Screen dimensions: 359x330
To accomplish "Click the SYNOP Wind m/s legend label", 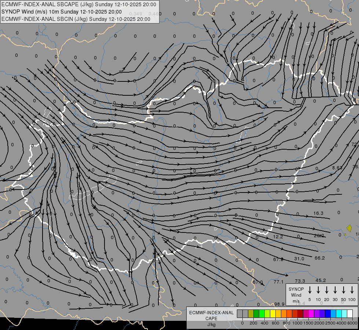I will pyautogui.click(x=296, y=295).
